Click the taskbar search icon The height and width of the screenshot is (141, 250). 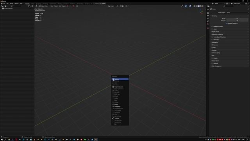[x=5, y=139]
